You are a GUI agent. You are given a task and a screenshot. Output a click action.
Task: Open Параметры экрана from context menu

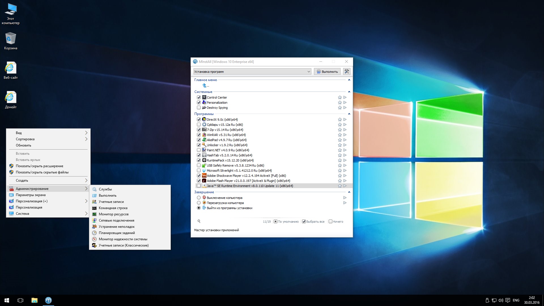tap(48, 195)
